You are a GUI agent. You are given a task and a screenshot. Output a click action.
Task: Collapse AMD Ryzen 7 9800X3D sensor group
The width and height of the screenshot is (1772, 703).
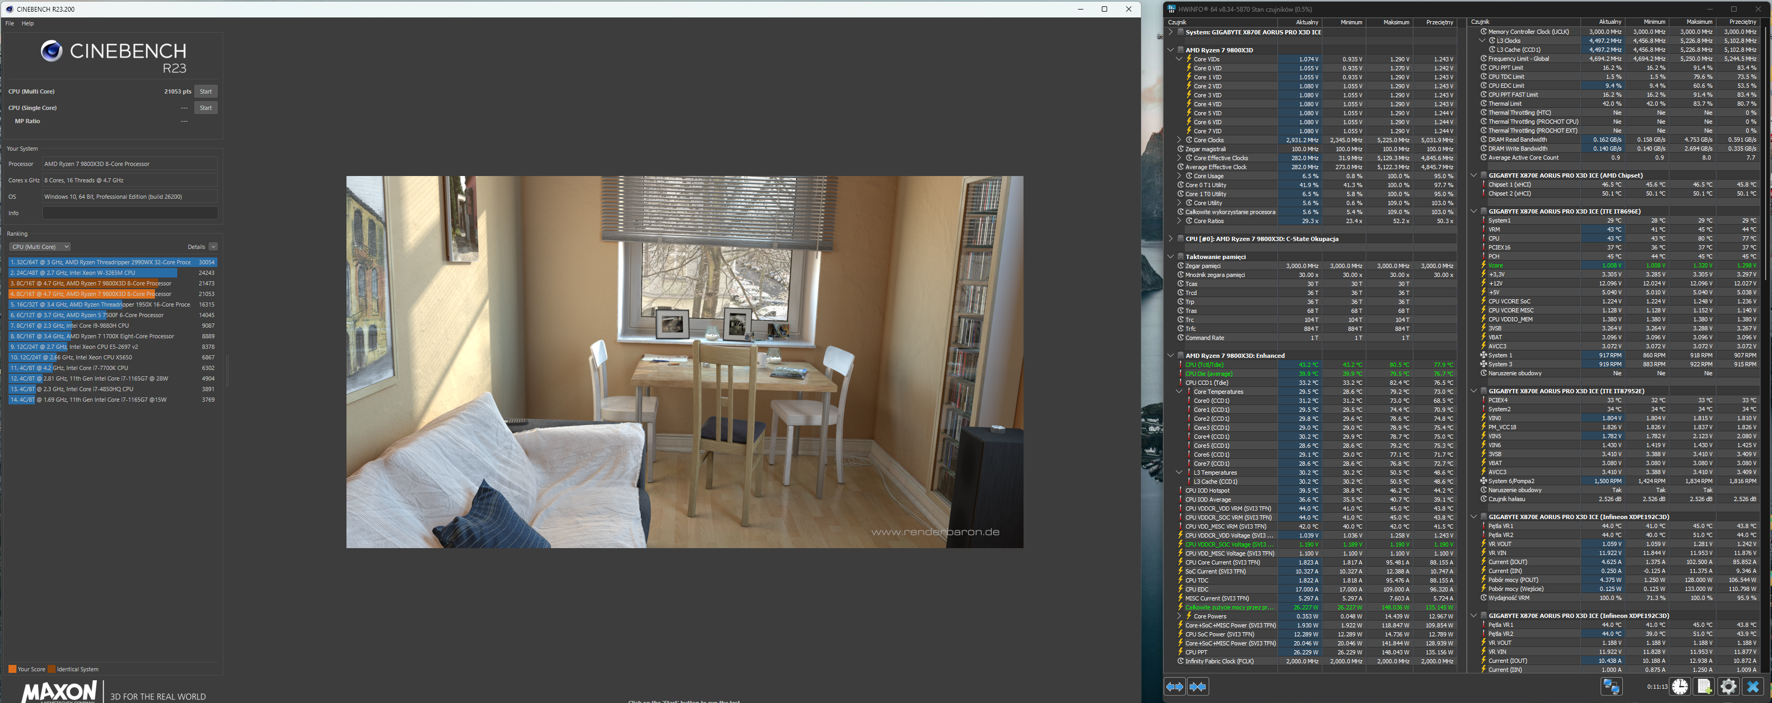pyautogui.click(x=1170, y=50)
